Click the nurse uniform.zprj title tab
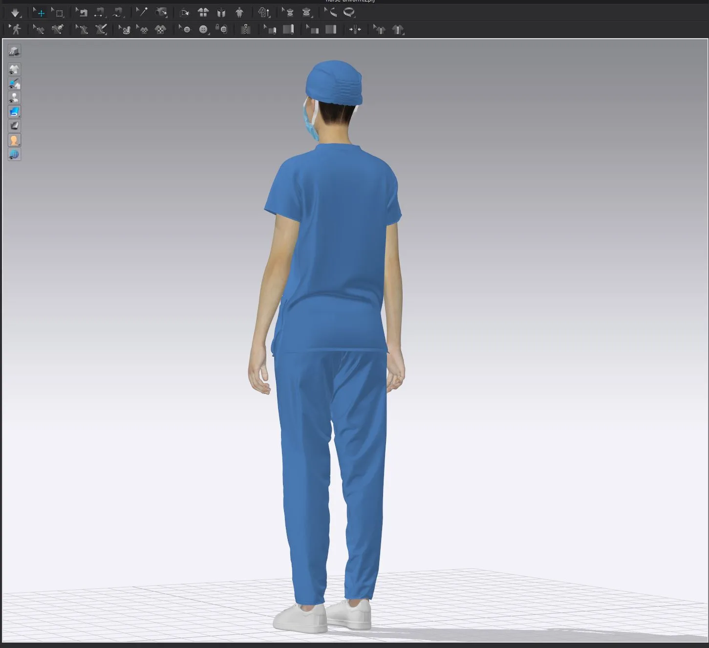This screenshot has height=648, width=709. (350, 1)
